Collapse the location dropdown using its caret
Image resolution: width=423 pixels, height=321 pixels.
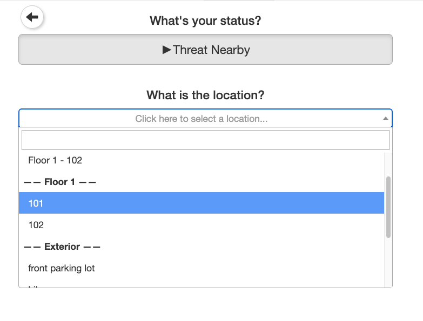(x=385, y=118)
